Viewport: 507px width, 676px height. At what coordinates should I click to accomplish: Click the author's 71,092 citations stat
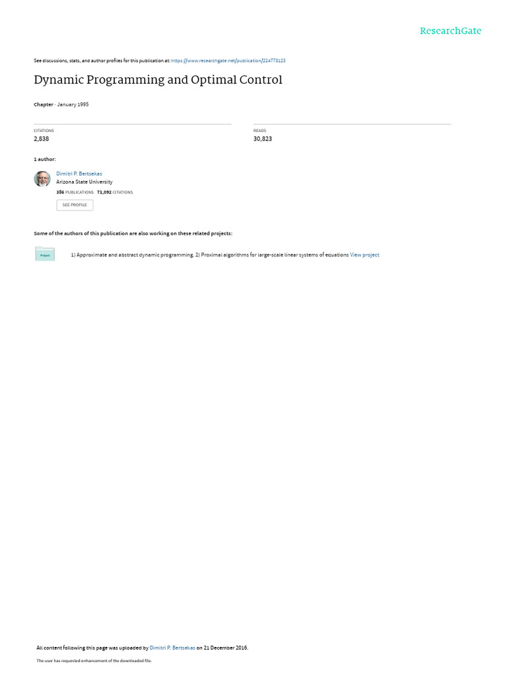115,192
